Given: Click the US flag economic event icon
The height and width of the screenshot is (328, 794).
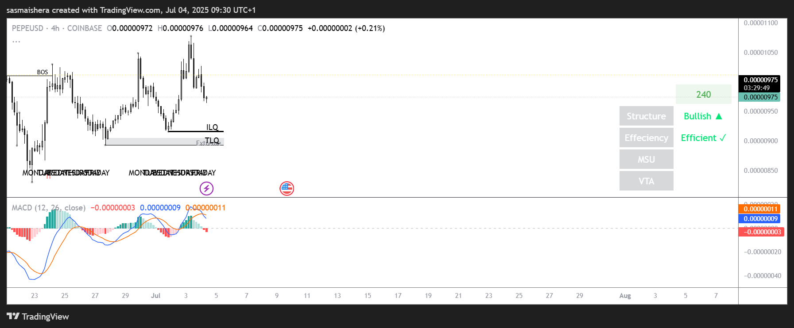Looking at the screenshot, I should [287, 189].
